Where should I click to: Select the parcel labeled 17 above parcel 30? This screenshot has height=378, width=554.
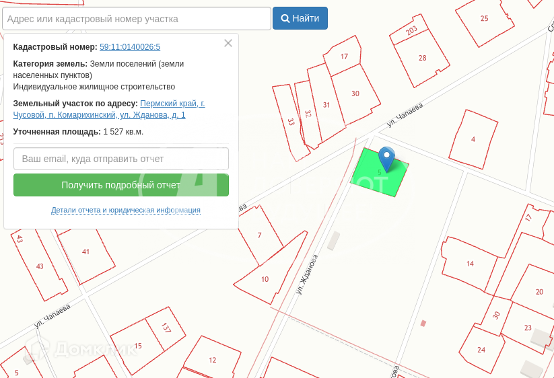(343, 56)
